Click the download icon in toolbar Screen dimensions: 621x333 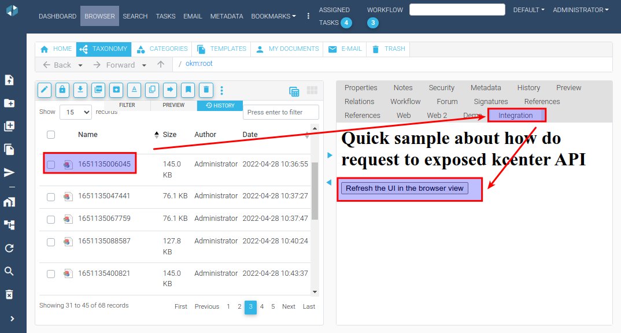tap(80, 90)
